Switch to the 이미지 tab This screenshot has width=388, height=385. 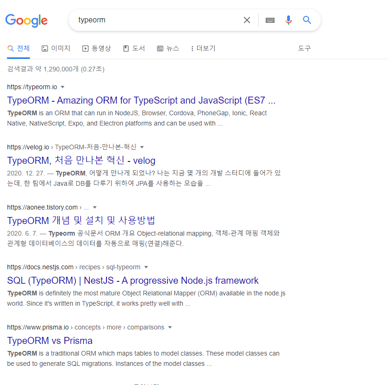pos(56,48)
